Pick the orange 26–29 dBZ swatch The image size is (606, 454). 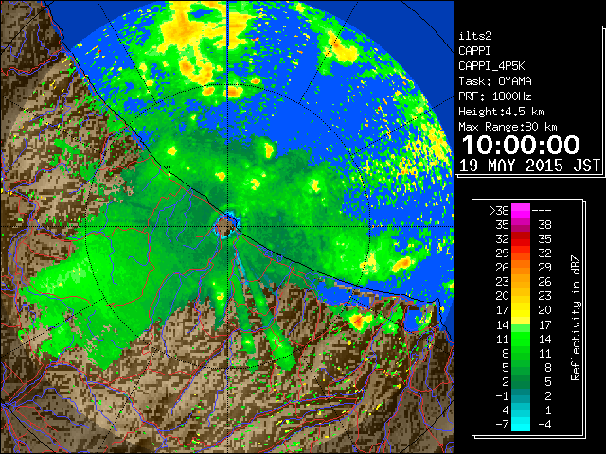[521, 268]
